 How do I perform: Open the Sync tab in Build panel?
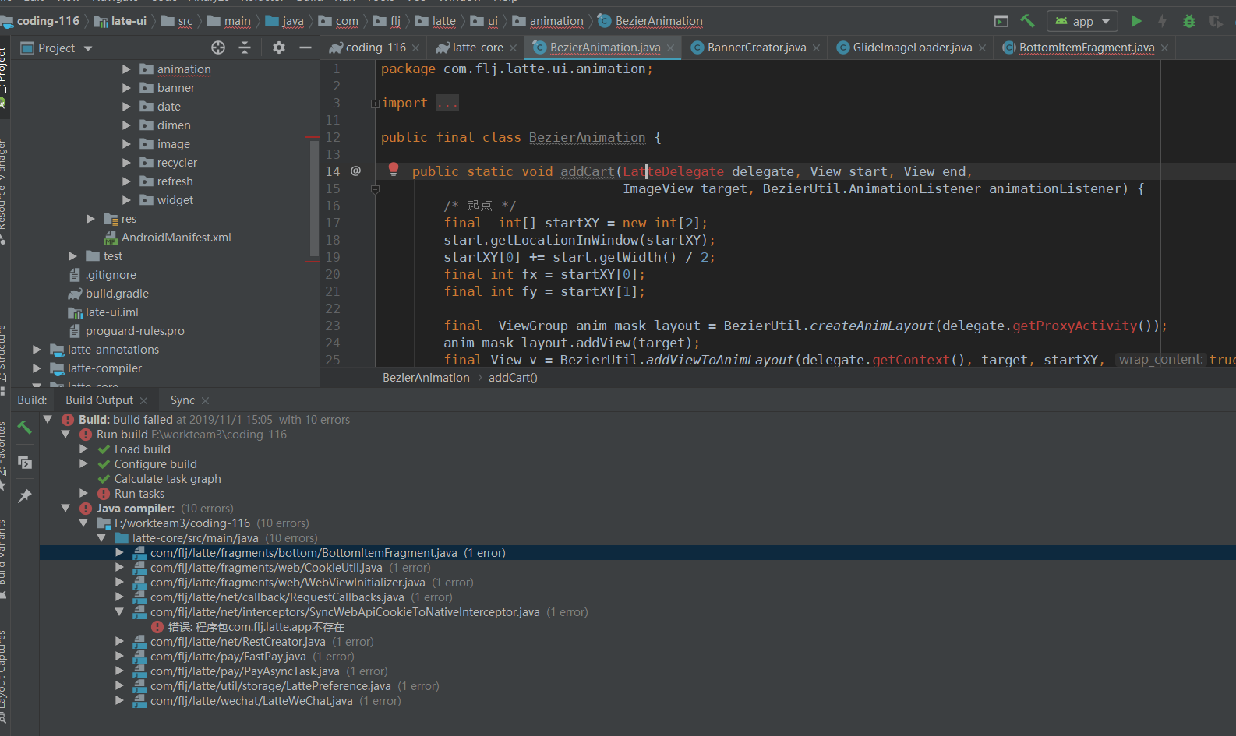(x=182, y=400)
